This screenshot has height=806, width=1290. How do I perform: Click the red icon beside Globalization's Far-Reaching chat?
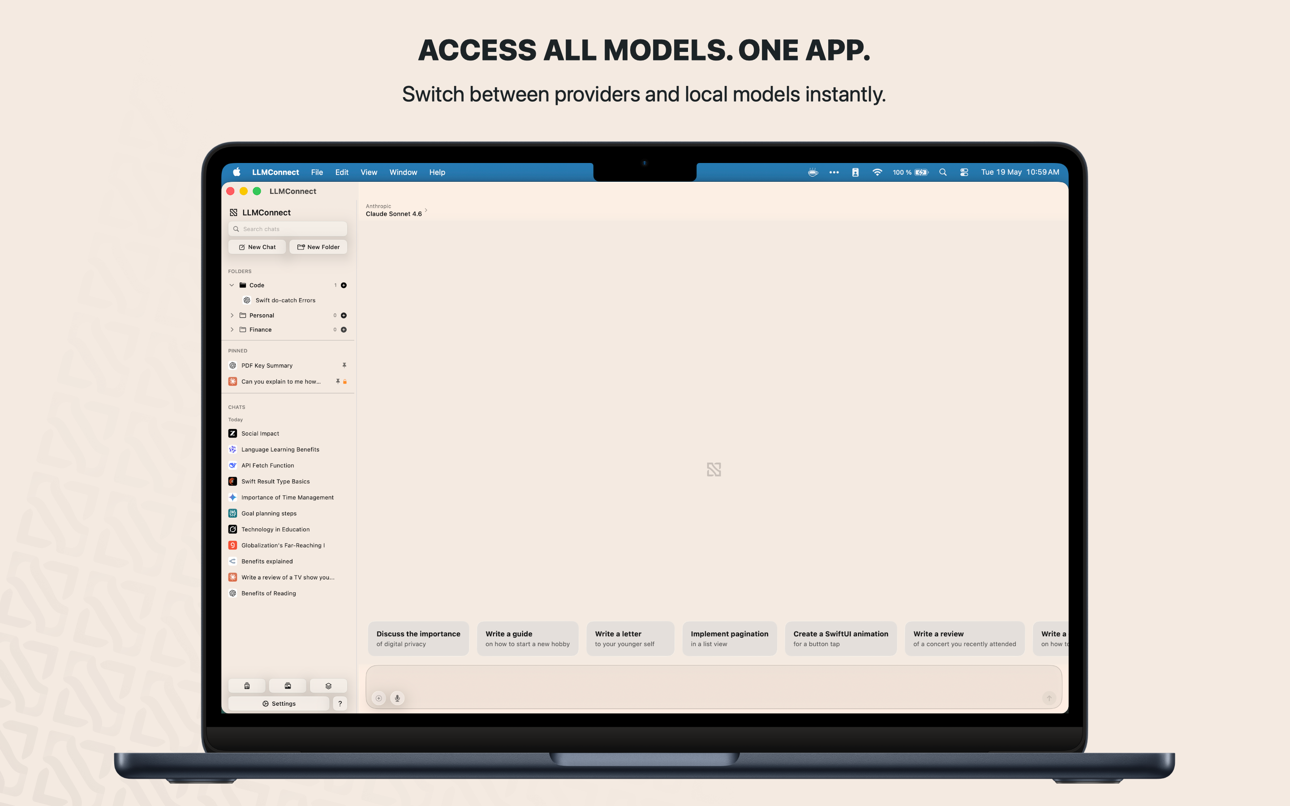pyautogui.click(x=233, y=545)
